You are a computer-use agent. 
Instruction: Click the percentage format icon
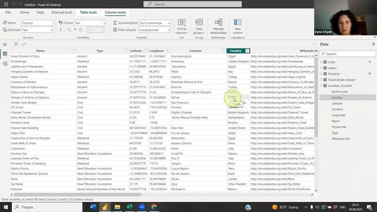coord(69,30)
